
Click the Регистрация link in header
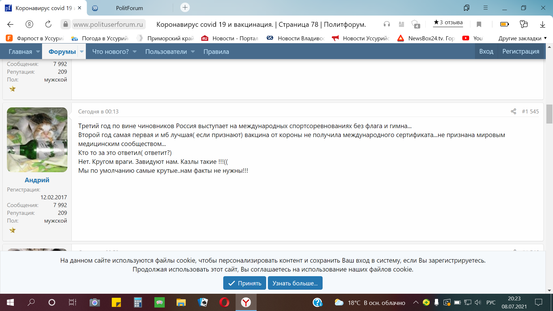pyautogui.click(x=520, y=51)
